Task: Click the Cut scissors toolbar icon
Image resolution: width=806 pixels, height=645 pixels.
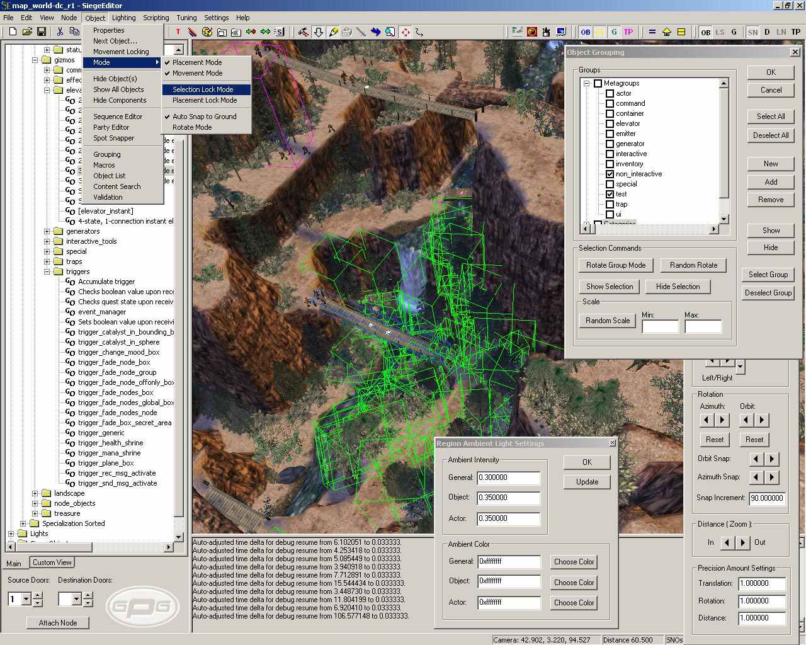Action: click(60, 31)
